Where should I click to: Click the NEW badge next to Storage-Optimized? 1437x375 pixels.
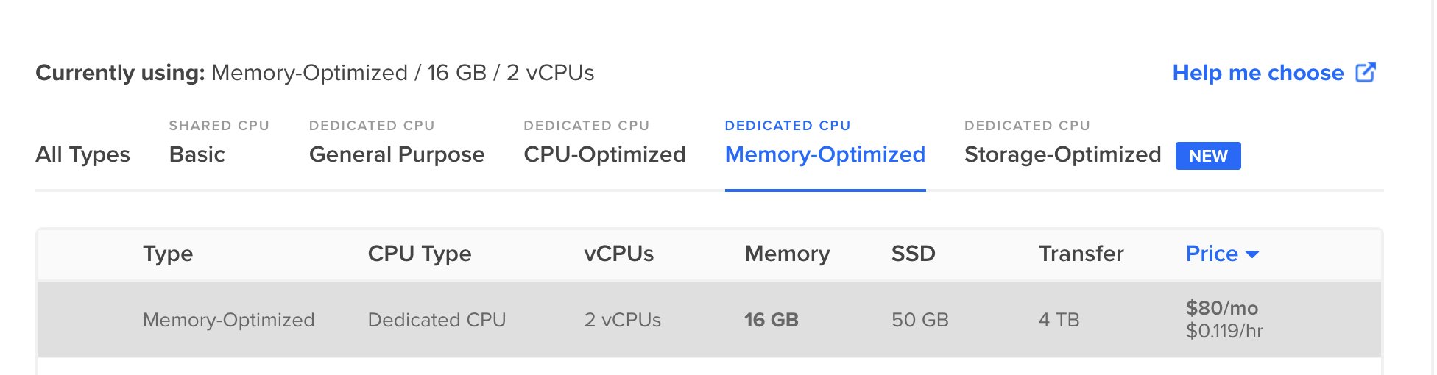1208,156
